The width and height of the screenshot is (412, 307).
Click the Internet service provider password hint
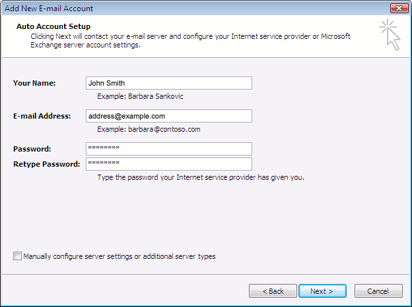click(x=200, y=177)
